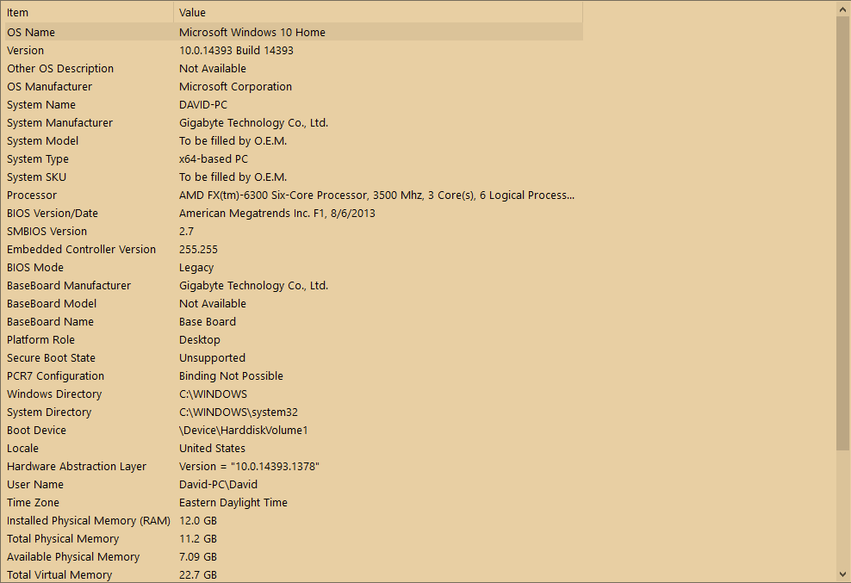
Task: Click the value Eastern Daylight Time
Action: click(233, 503)
